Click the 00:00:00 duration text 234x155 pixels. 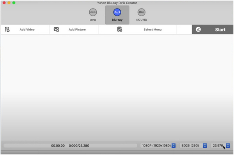(58, 146)
